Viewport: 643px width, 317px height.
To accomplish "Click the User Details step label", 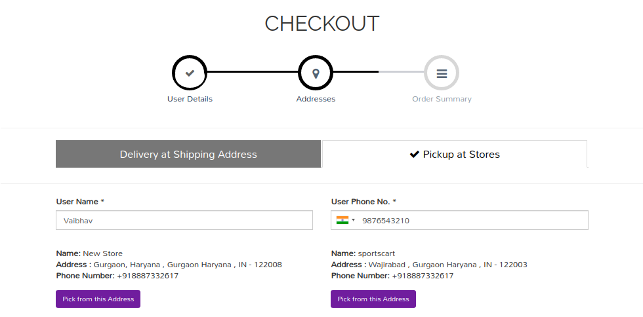I will tap(190, 99).
